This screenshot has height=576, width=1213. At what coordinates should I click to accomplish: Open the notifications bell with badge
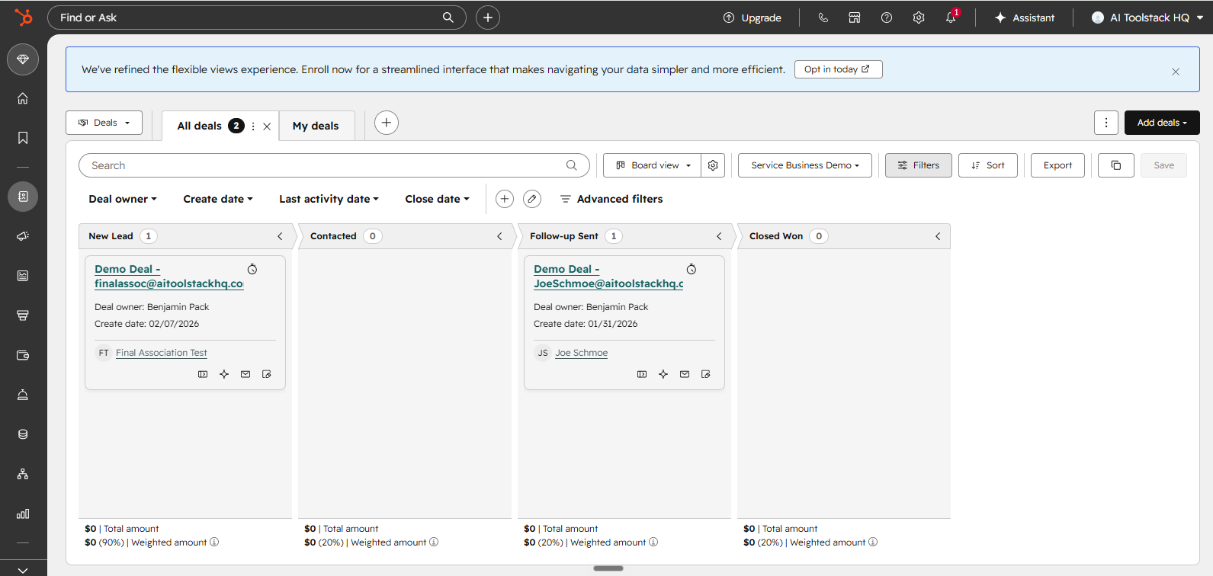pyautogui.click(x=951, y=18)
